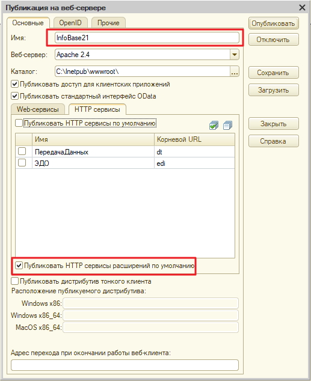The height and width of the screenshot is (381, 311).
Task: Enable Публиковать HTTP сервисы по умолчанию
Action: coord(19,123)
